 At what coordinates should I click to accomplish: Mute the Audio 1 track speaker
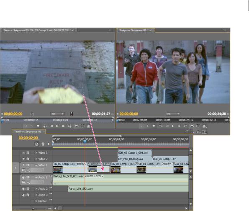(x=24, y=178)
